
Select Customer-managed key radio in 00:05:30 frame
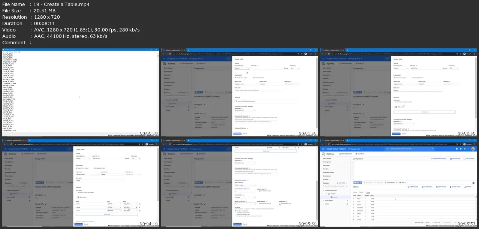click(235, 214)
